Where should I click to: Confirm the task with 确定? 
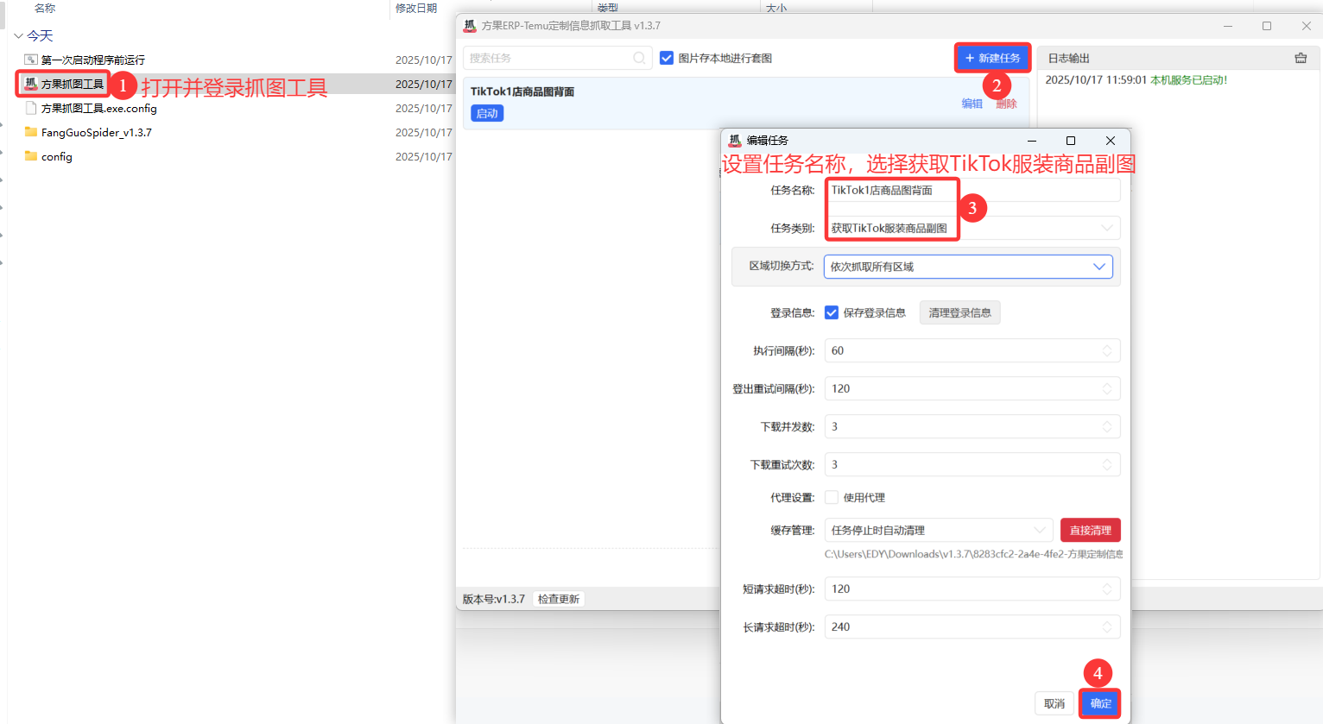(x=1101, y=703)
